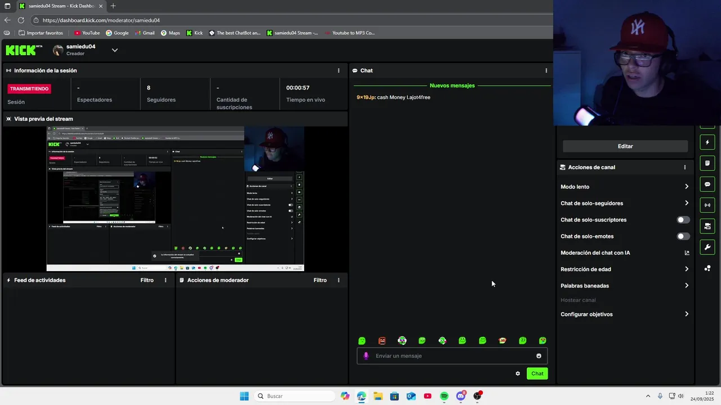Viewport: 721px width, 405px height.
Task: Open three-dot menu of Acciones de canal
Action: point(685,167)
